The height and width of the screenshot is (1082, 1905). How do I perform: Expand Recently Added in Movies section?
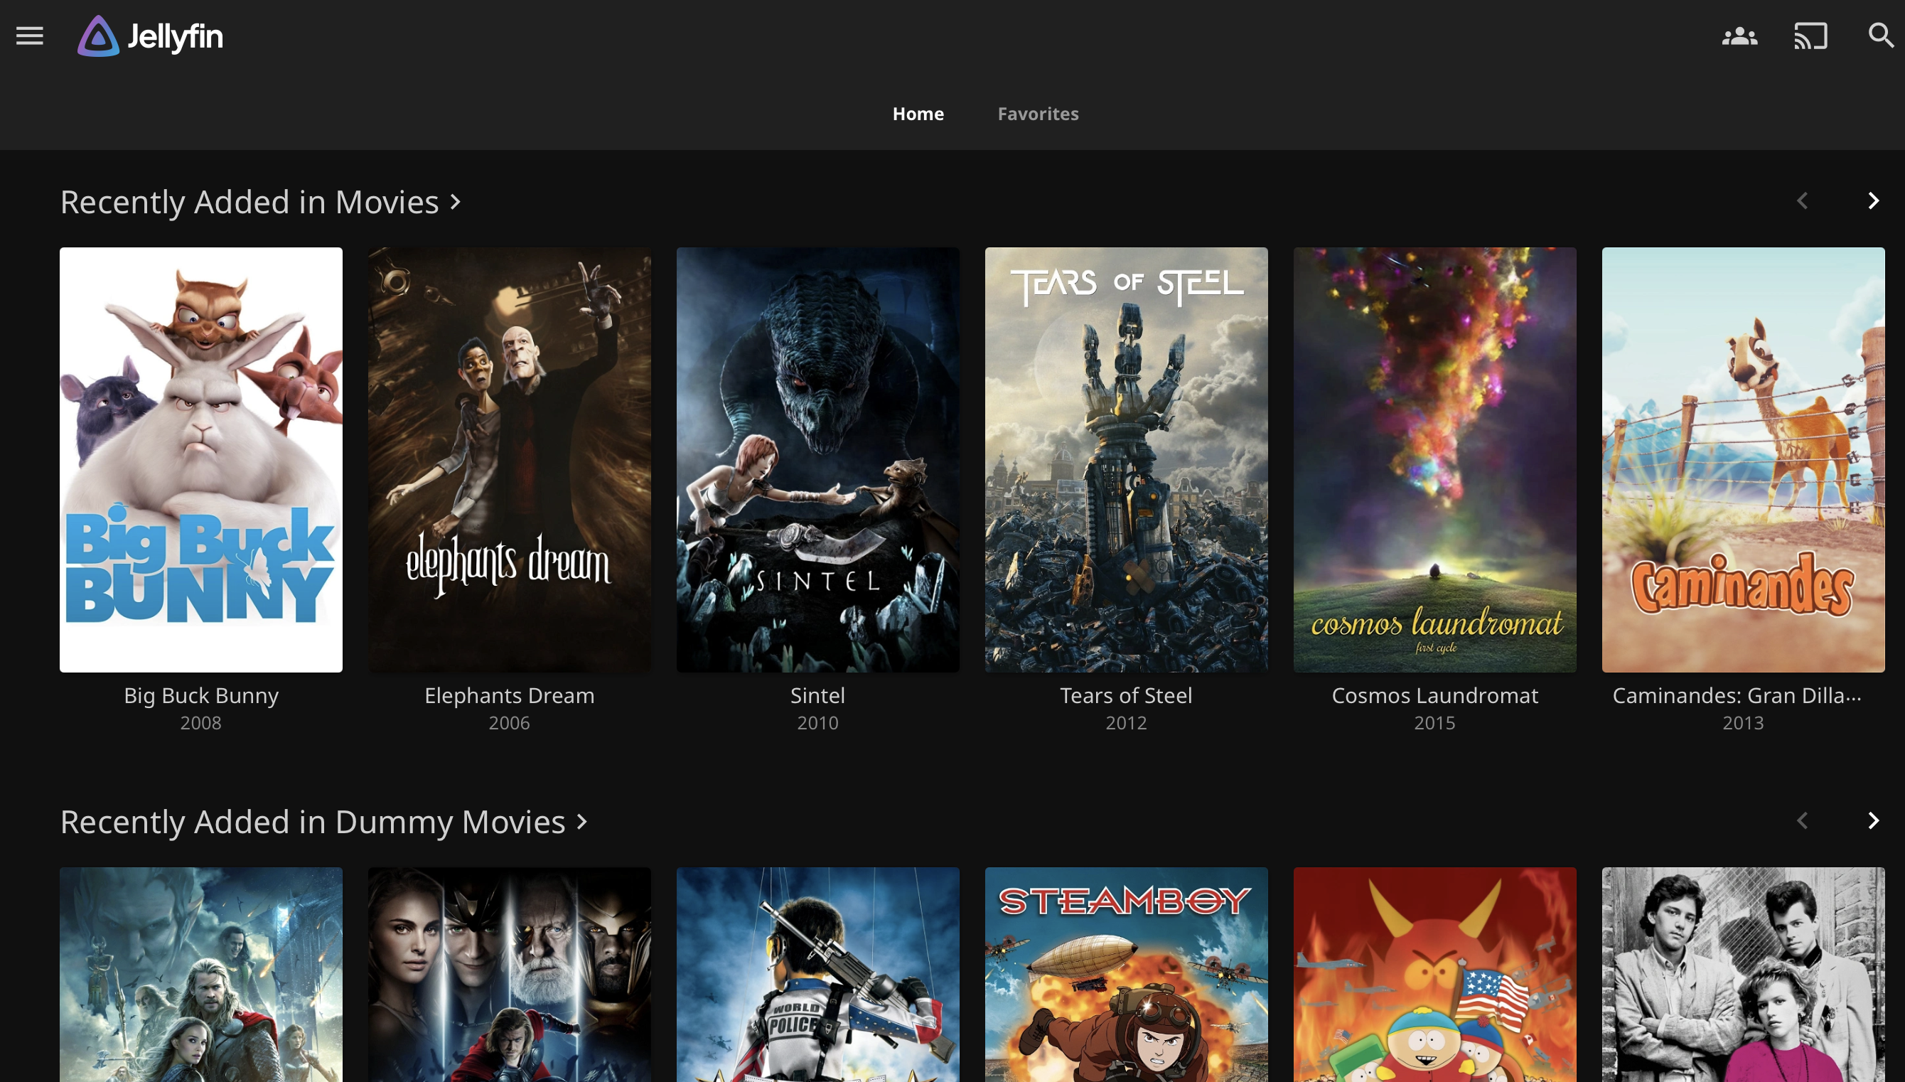(x=260, y=202)
